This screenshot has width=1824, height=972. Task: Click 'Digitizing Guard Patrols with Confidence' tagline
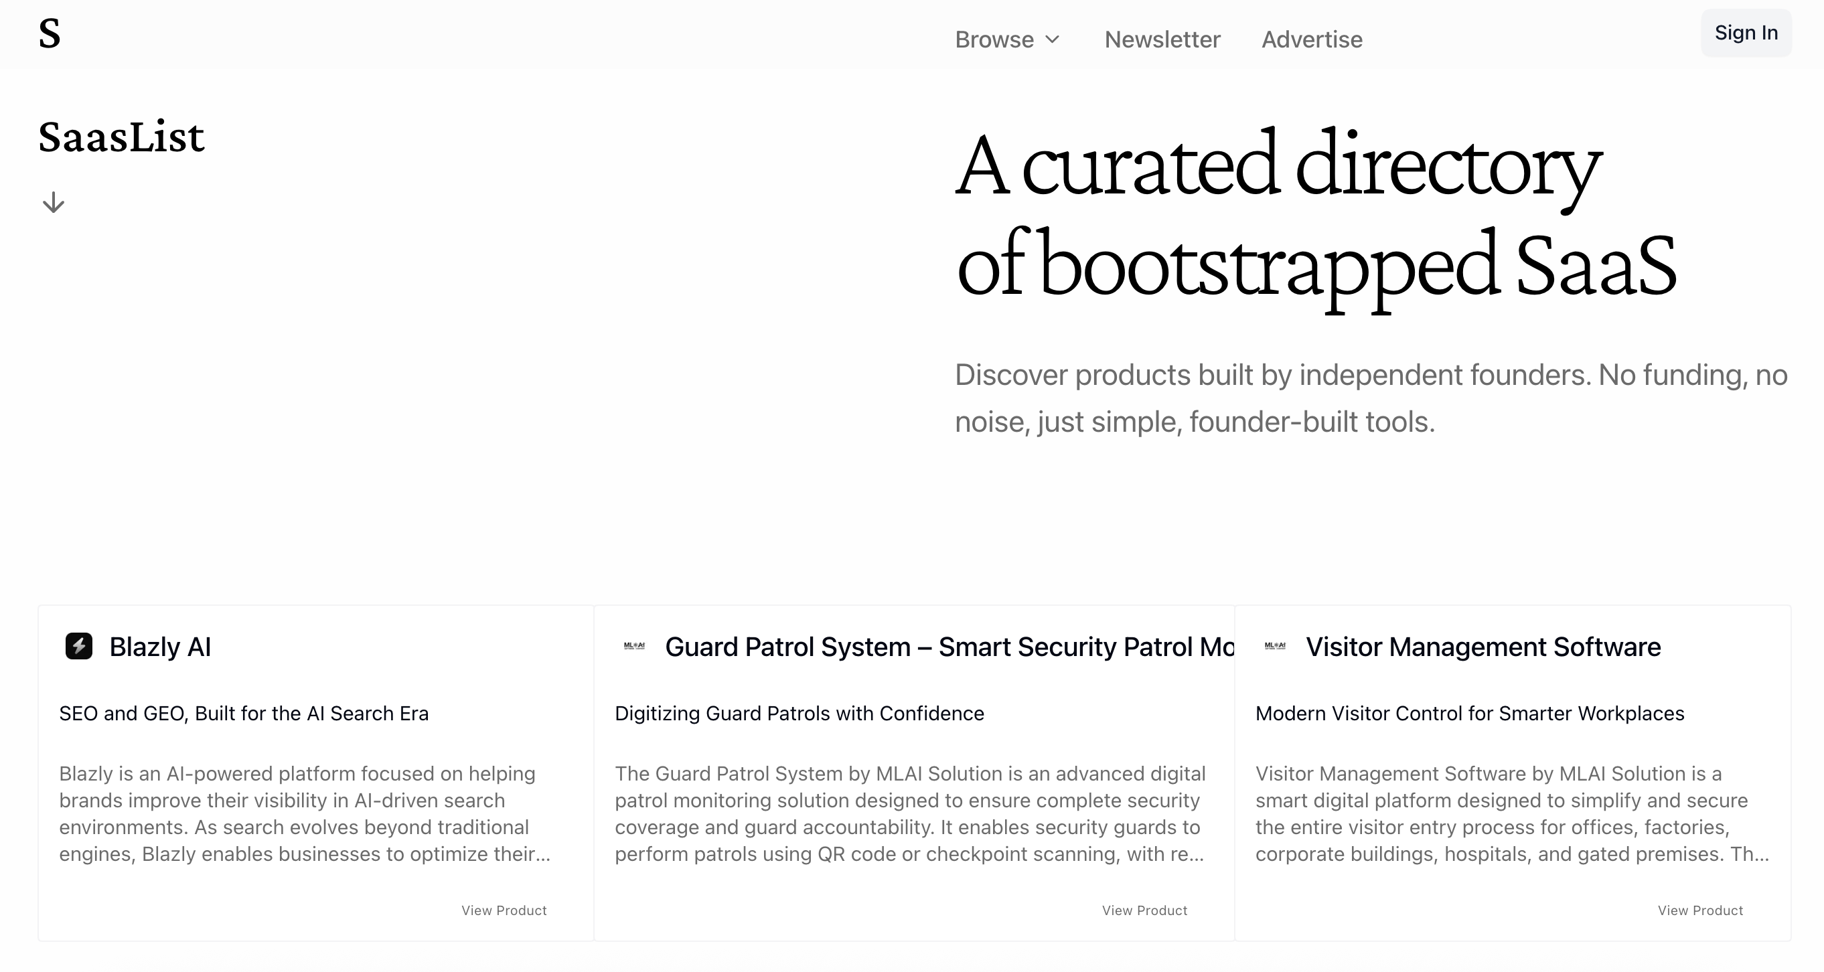[x=799, y=714]
